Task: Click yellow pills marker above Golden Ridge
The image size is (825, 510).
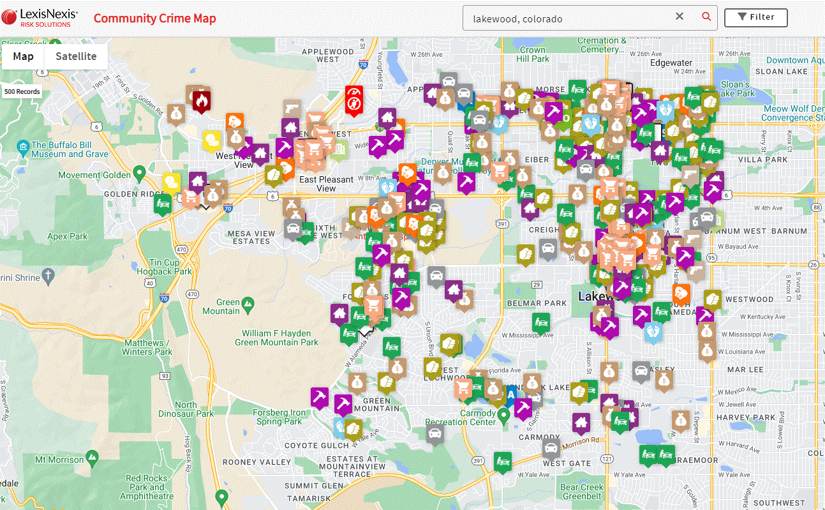Action: pos(171,183)
